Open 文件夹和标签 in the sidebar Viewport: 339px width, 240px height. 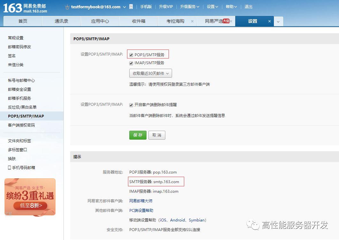click(19, 141)
